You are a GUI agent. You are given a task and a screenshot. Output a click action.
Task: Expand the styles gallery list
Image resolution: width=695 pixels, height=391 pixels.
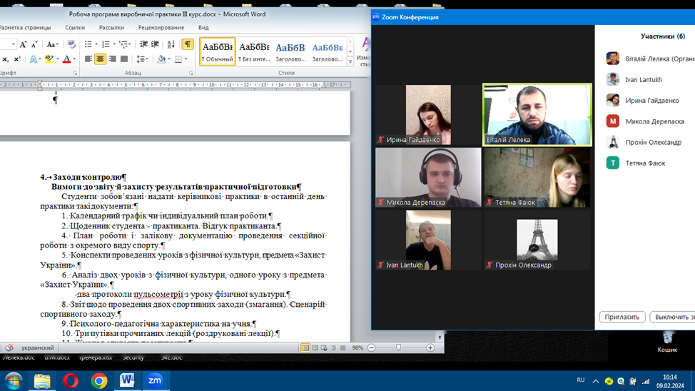click(350, 61)
